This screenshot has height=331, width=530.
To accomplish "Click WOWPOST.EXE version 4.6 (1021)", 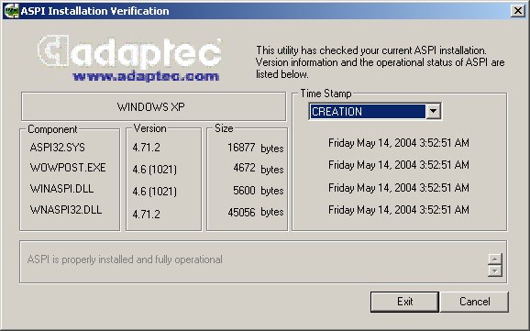I will [154, 170].
